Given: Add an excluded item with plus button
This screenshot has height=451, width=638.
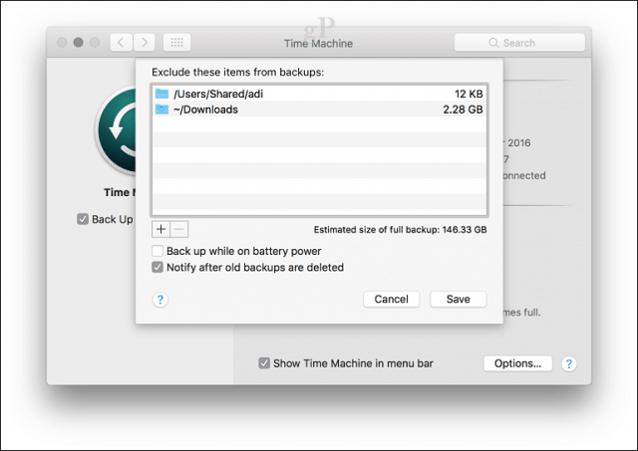Looking at the screenshot, I should pos(161,229).
